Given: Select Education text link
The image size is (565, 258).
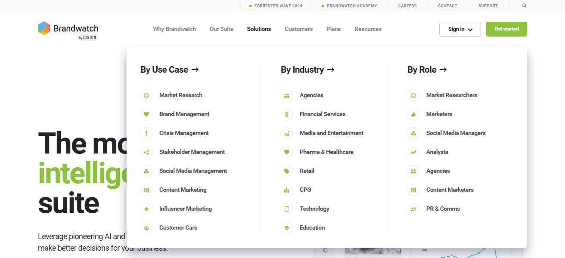Looking at the screenshot, I should point(312,228).
